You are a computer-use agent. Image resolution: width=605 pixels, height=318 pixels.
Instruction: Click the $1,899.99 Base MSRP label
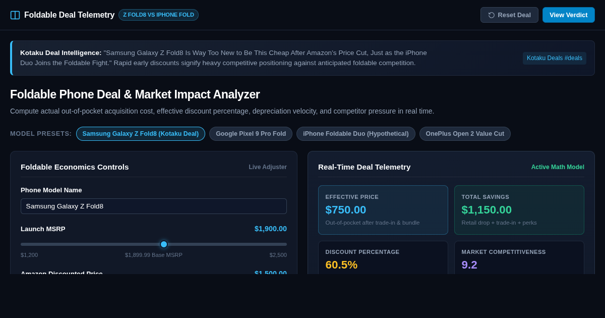point(154,255)
